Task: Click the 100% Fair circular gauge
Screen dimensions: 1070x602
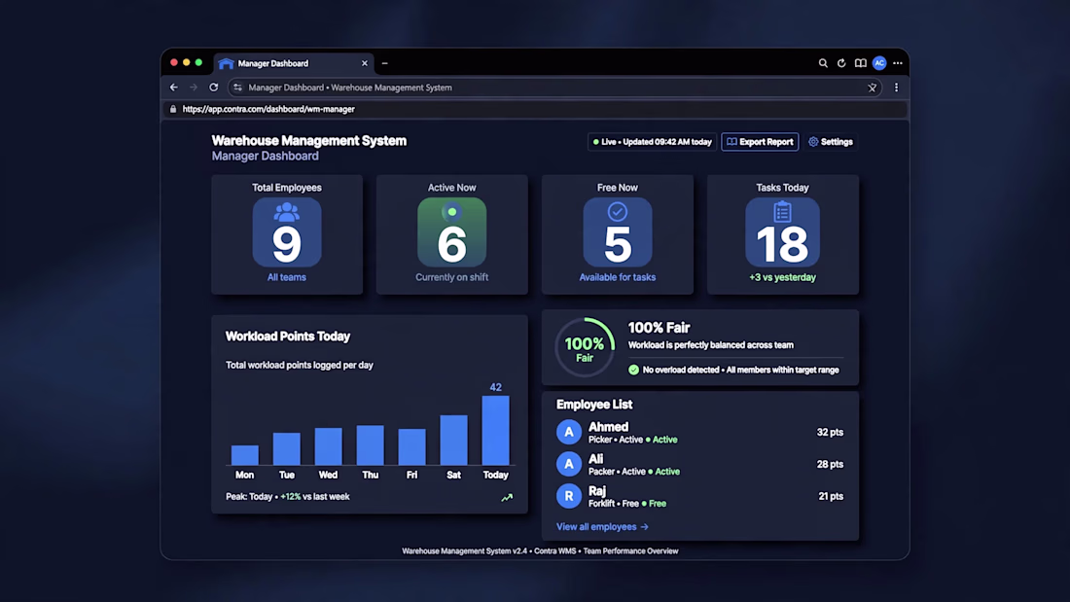Action: (x=585, y=347)
